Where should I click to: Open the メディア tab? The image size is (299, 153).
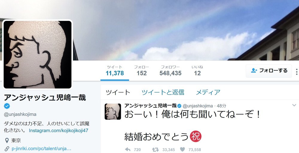[x=208, y=92]
